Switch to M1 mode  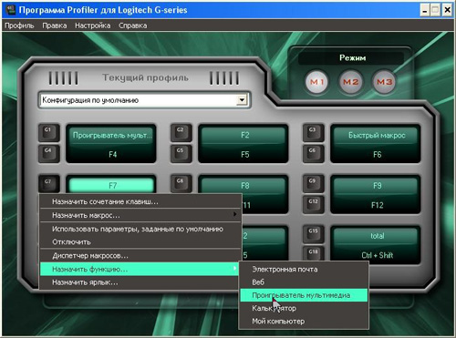[316, 82]
